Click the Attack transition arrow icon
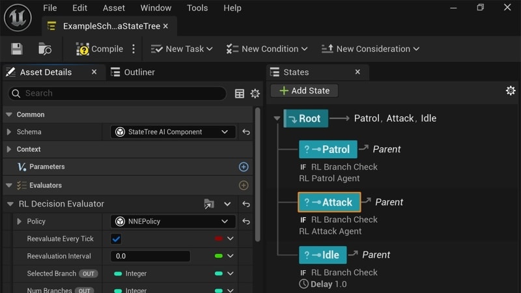Screen dimensions: 521x293 click(366, 201)
